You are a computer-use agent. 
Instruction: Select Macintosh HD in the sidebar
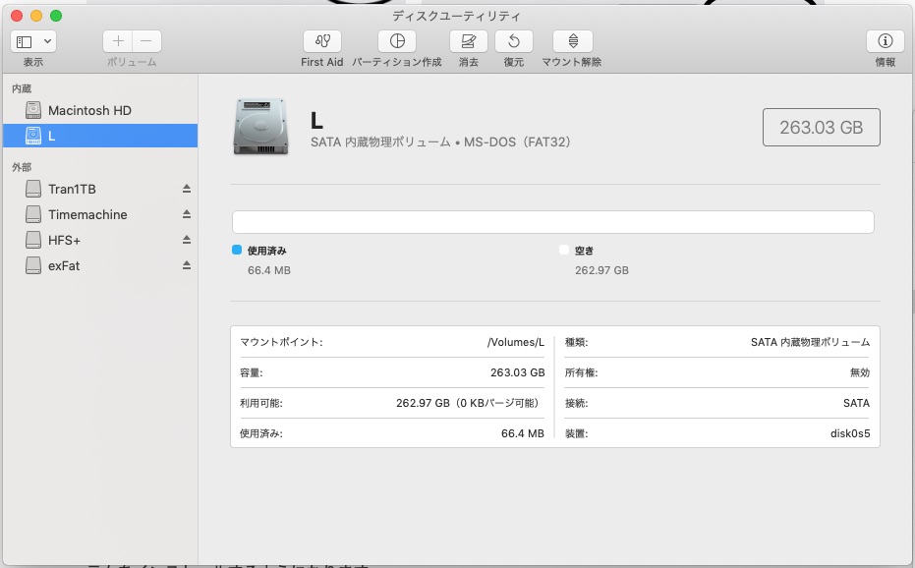click(x=100, y=110)
